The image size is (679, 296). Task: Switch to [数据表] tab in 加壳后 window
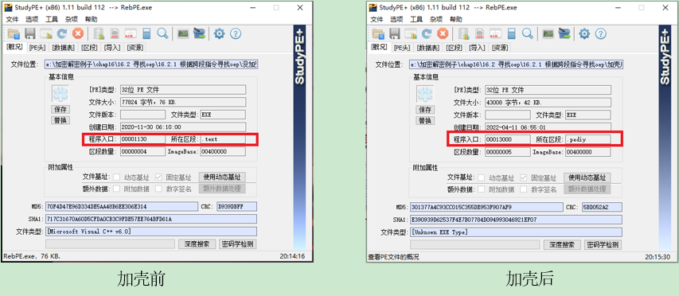pos(428,48)
